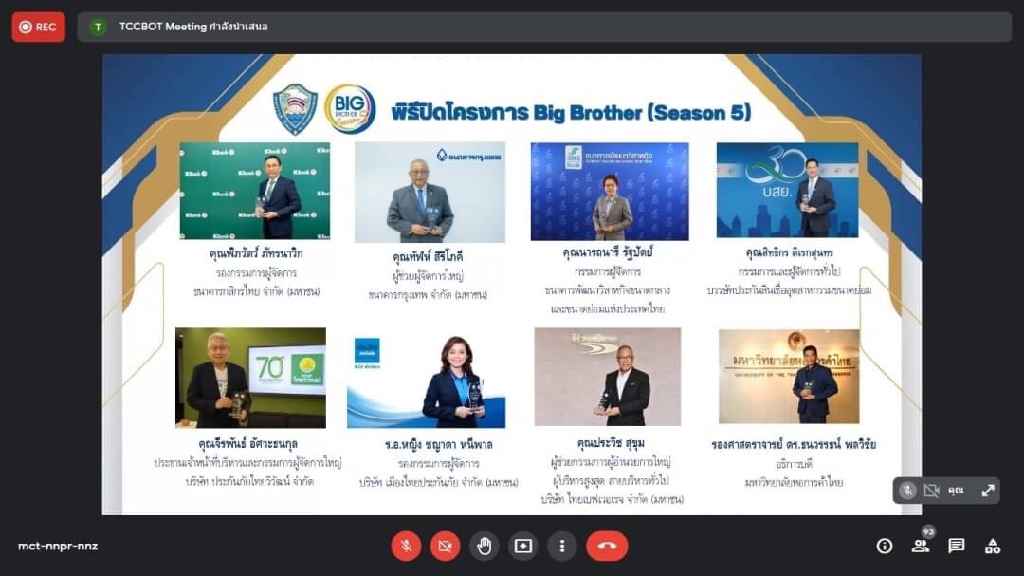Click the Big Brother Season 5 slide title
The height and width of the screenshot is (576, 1024).
(572, 113)
